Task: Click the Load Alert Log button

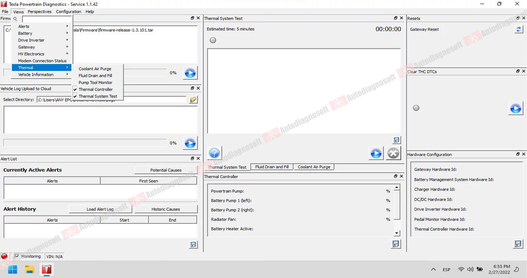Action: click(x=100, y=209)
